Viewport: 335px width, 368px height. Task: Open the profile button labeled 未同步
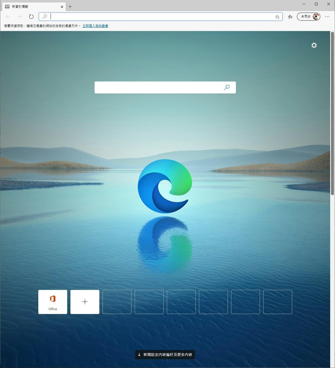tap(308, 17)
